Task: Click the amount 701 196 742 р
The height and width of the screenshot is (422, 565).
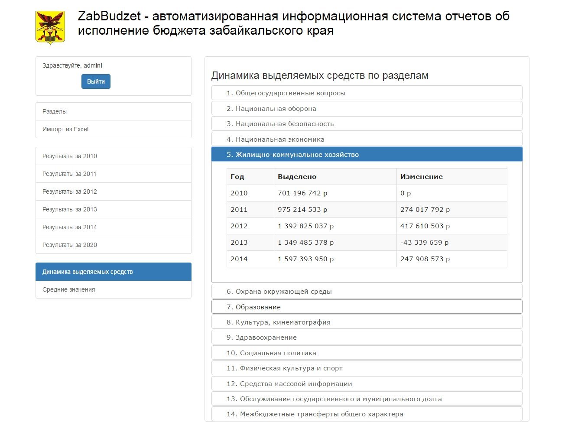Action: [302, 193]
